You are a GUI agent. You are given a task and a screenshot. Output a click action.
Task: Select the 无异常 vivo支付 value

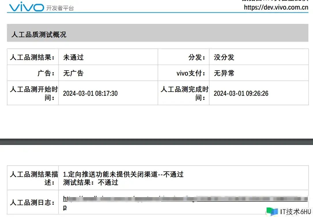pyautogui.click(x=224, y=73)
